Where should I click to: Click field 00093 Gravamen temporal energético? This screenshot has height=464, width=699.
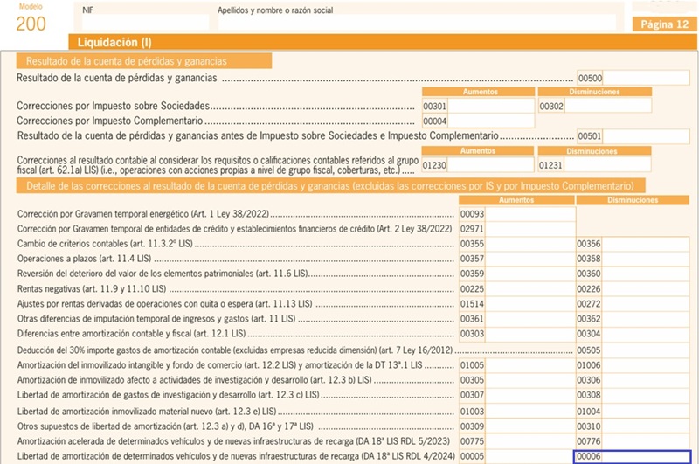(x=529, y=214)
